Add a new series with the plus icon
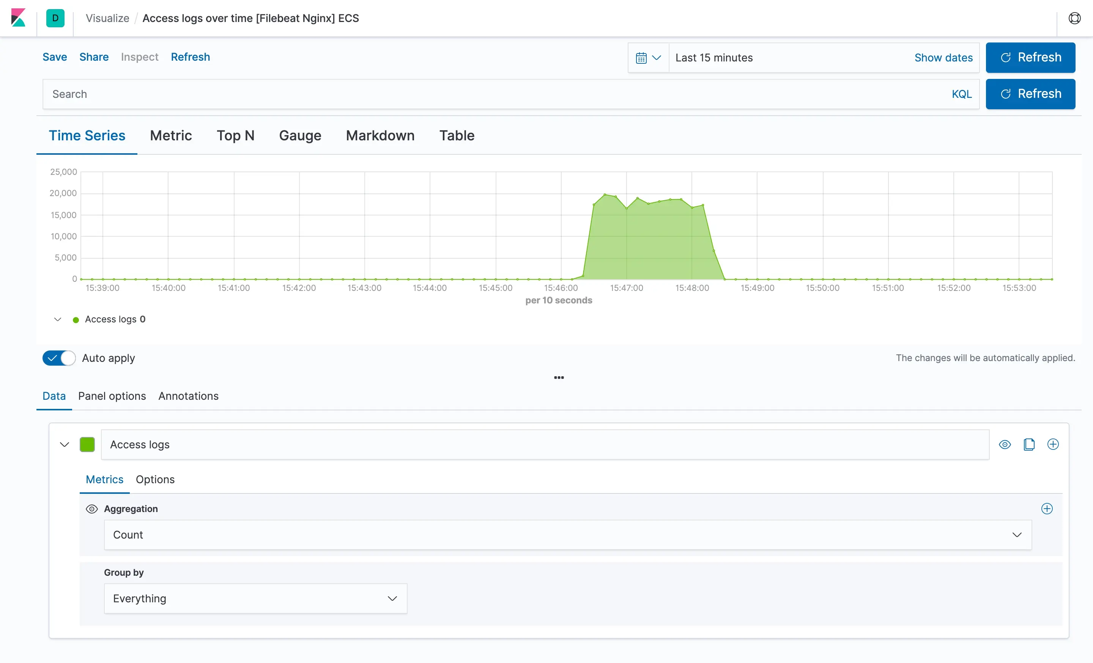The height and width of the screenshot is (663, 1093). pos(1053,444)
